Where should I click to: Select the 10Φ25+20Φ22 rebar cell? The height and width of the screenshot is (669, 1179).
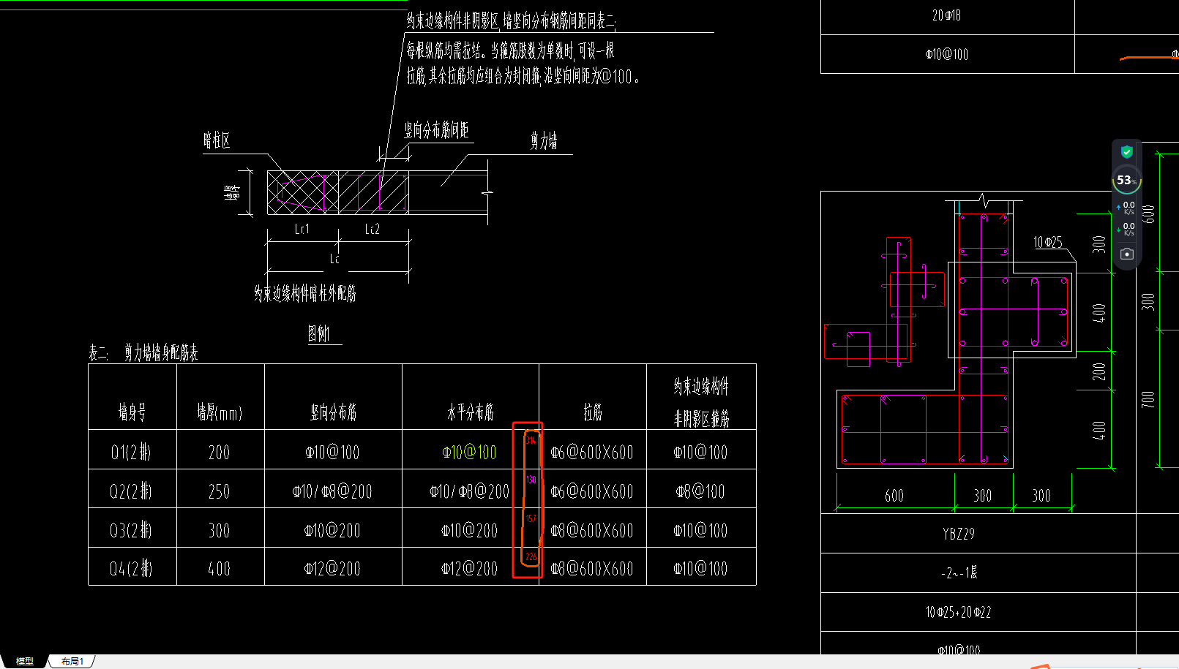point(959,612)
